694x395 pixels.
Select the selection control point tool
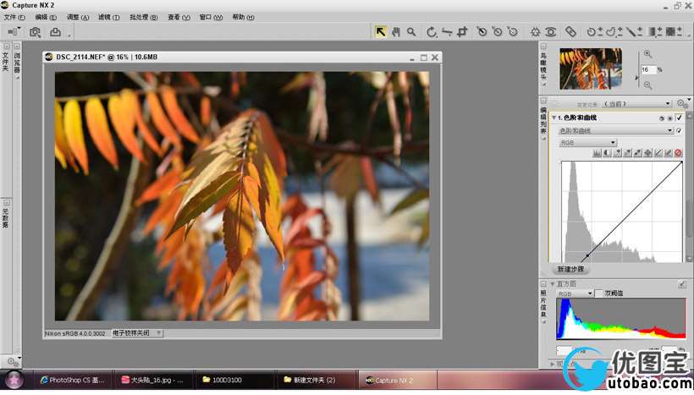(x=594, y=32)
